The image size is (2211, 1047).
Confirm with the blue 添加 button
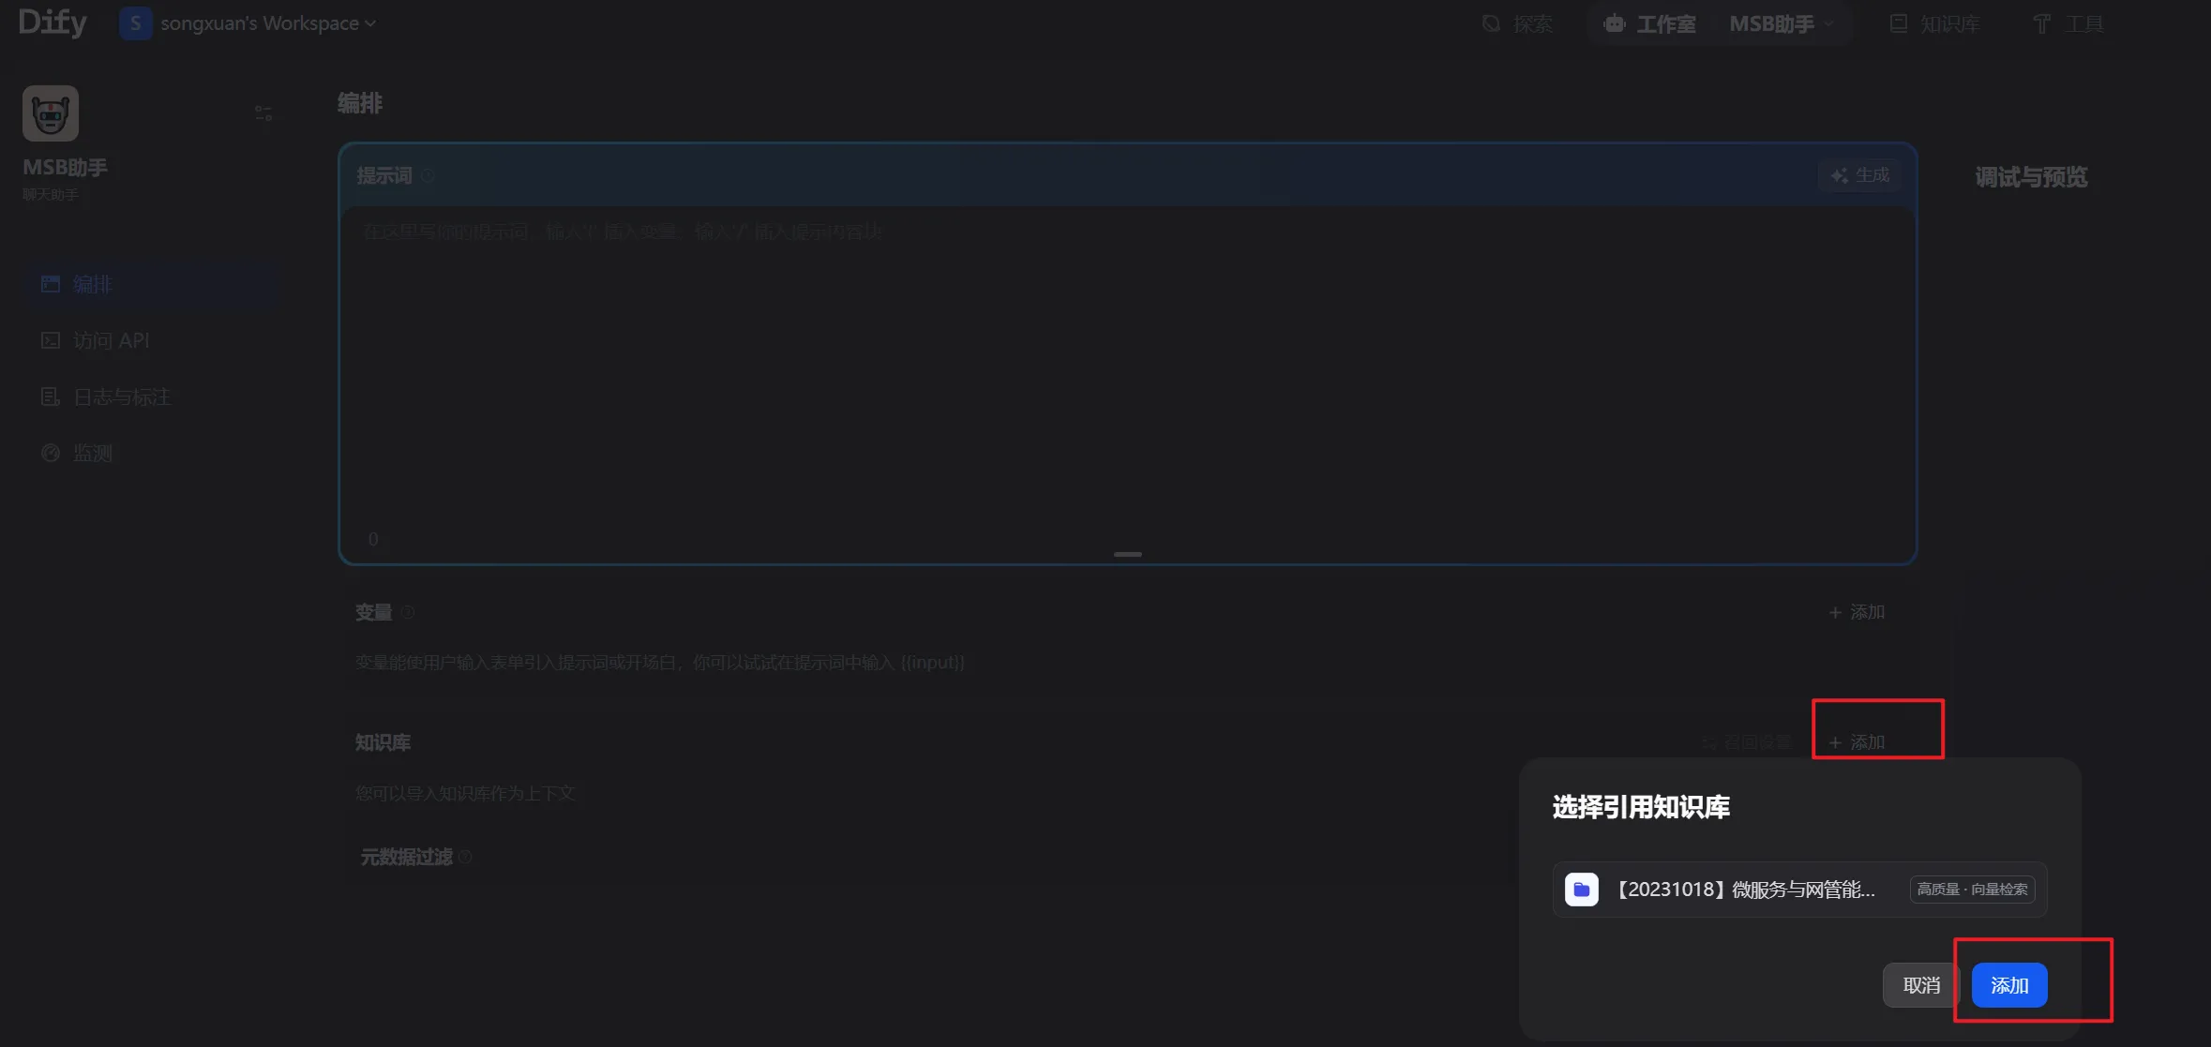(x=2008, y=985)
